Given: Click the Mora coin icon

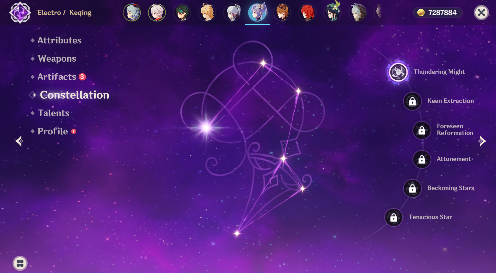Looking at the screenshot, I should click(421, 13).
